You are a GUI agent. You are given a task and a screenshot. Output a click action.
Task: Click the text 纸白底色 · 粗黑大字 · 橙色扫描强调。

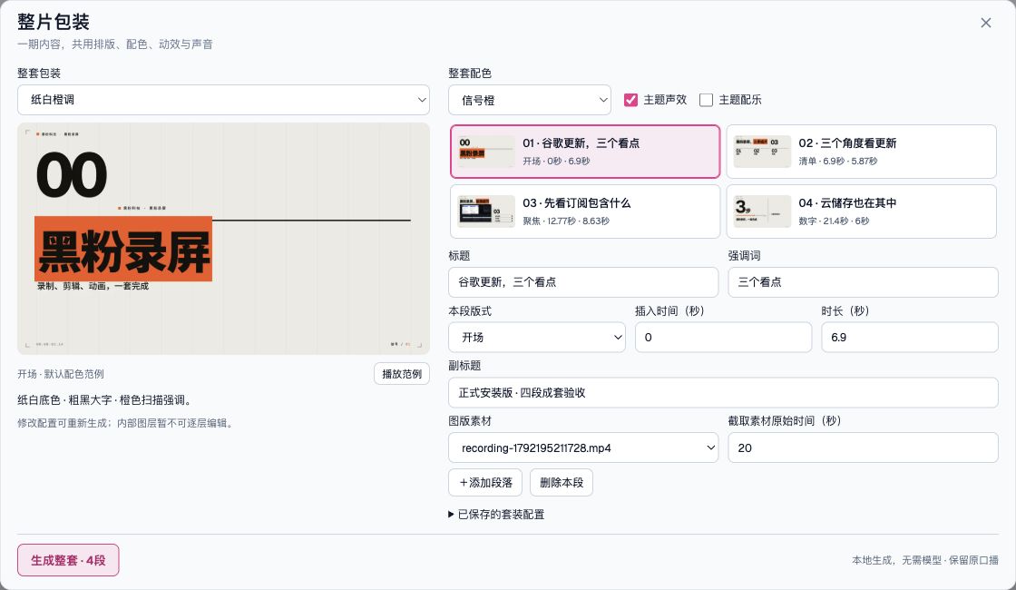coord(104,400)
